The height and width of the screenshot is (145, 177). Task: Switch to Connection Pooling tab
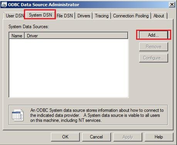[131, 16]
